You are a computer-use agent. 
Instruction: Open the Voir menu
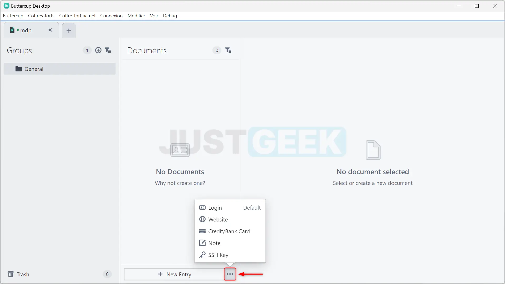154,16
